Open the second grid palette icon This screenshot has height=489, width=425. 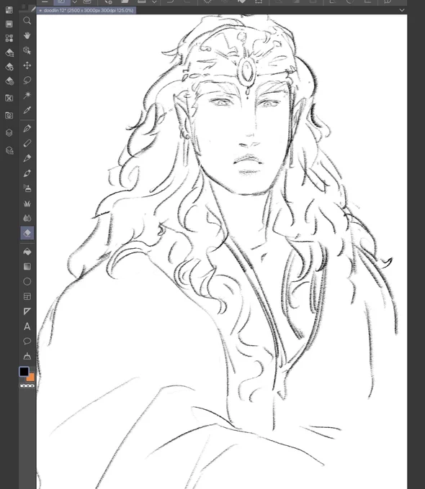tap(9, 24)
